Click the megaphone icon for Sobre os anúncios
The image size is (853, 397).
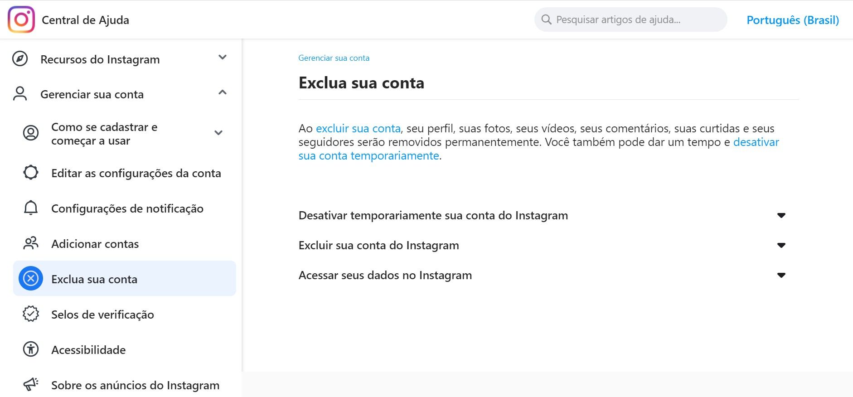click(x=31, y=384)
